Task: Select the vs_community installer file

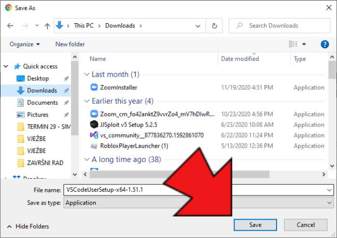Action: click(x=151, y=135)
